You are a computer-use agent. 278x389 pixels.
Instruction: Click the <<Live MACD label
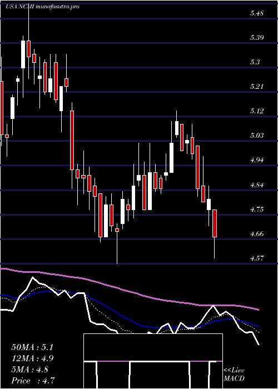(234, 375)
